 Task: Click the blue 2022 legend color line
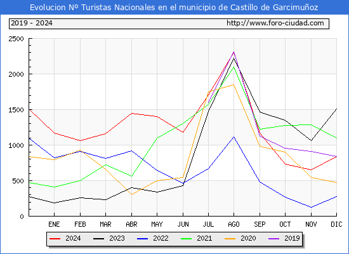pyautogui.click(x=142, y=239)
